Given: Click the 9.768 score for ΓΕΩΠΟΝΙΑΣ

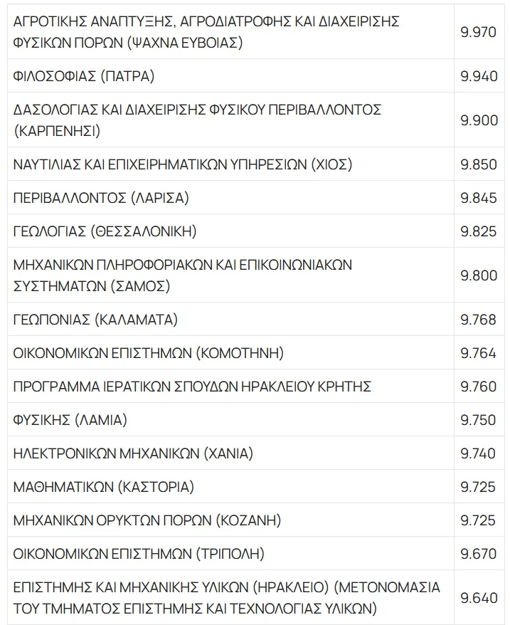Looking at the screenshot, I should point(479,320).
